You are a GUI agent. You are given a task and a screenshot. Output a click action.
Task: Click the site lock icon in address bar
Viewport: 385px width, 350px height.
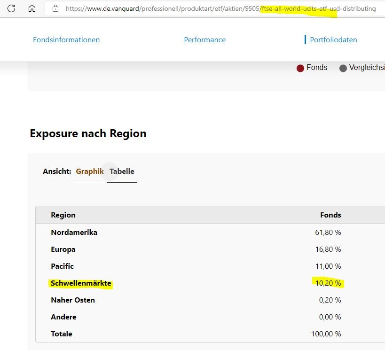55,8
